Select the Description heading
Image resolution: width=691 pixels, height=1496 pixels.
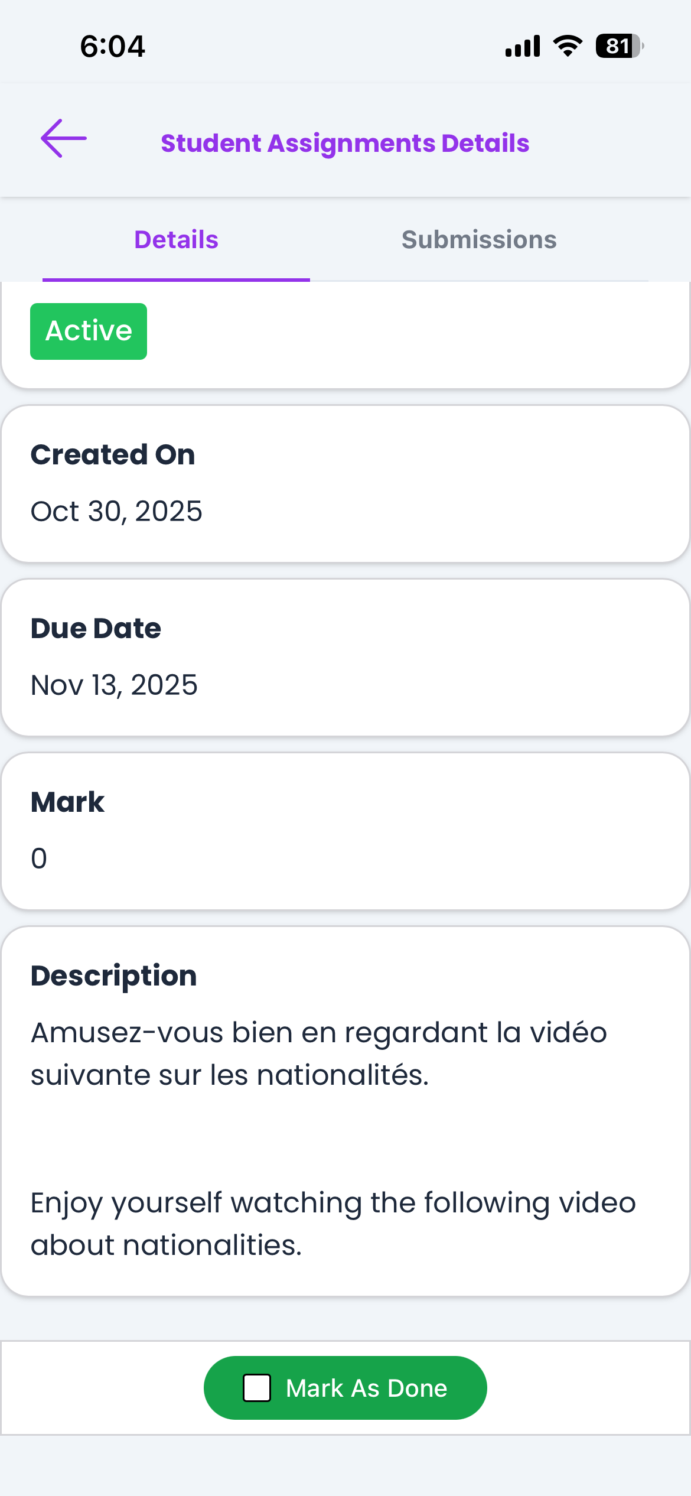tap(113, 976)
